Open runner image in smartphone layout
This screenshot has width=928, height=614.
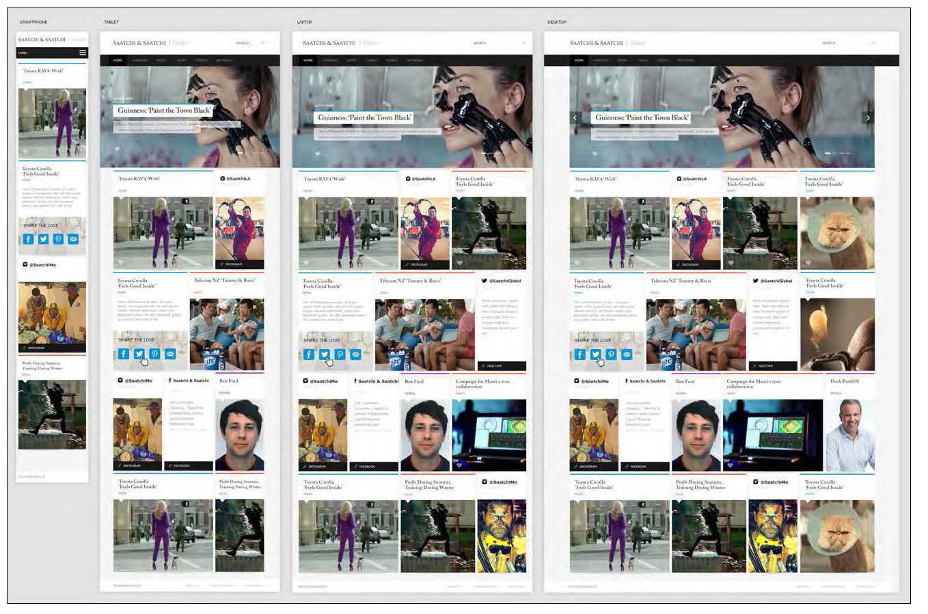[x=52, y=414]
